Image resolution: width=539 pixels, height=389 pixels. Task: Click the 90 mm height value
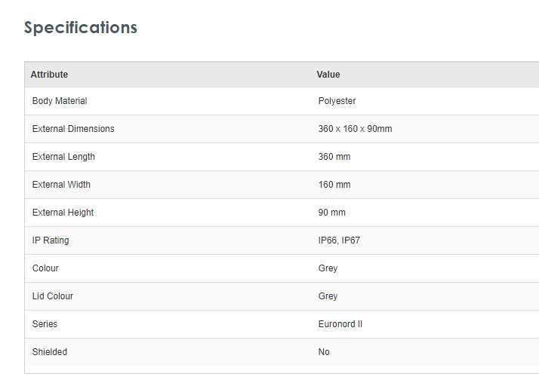[332, 213]
